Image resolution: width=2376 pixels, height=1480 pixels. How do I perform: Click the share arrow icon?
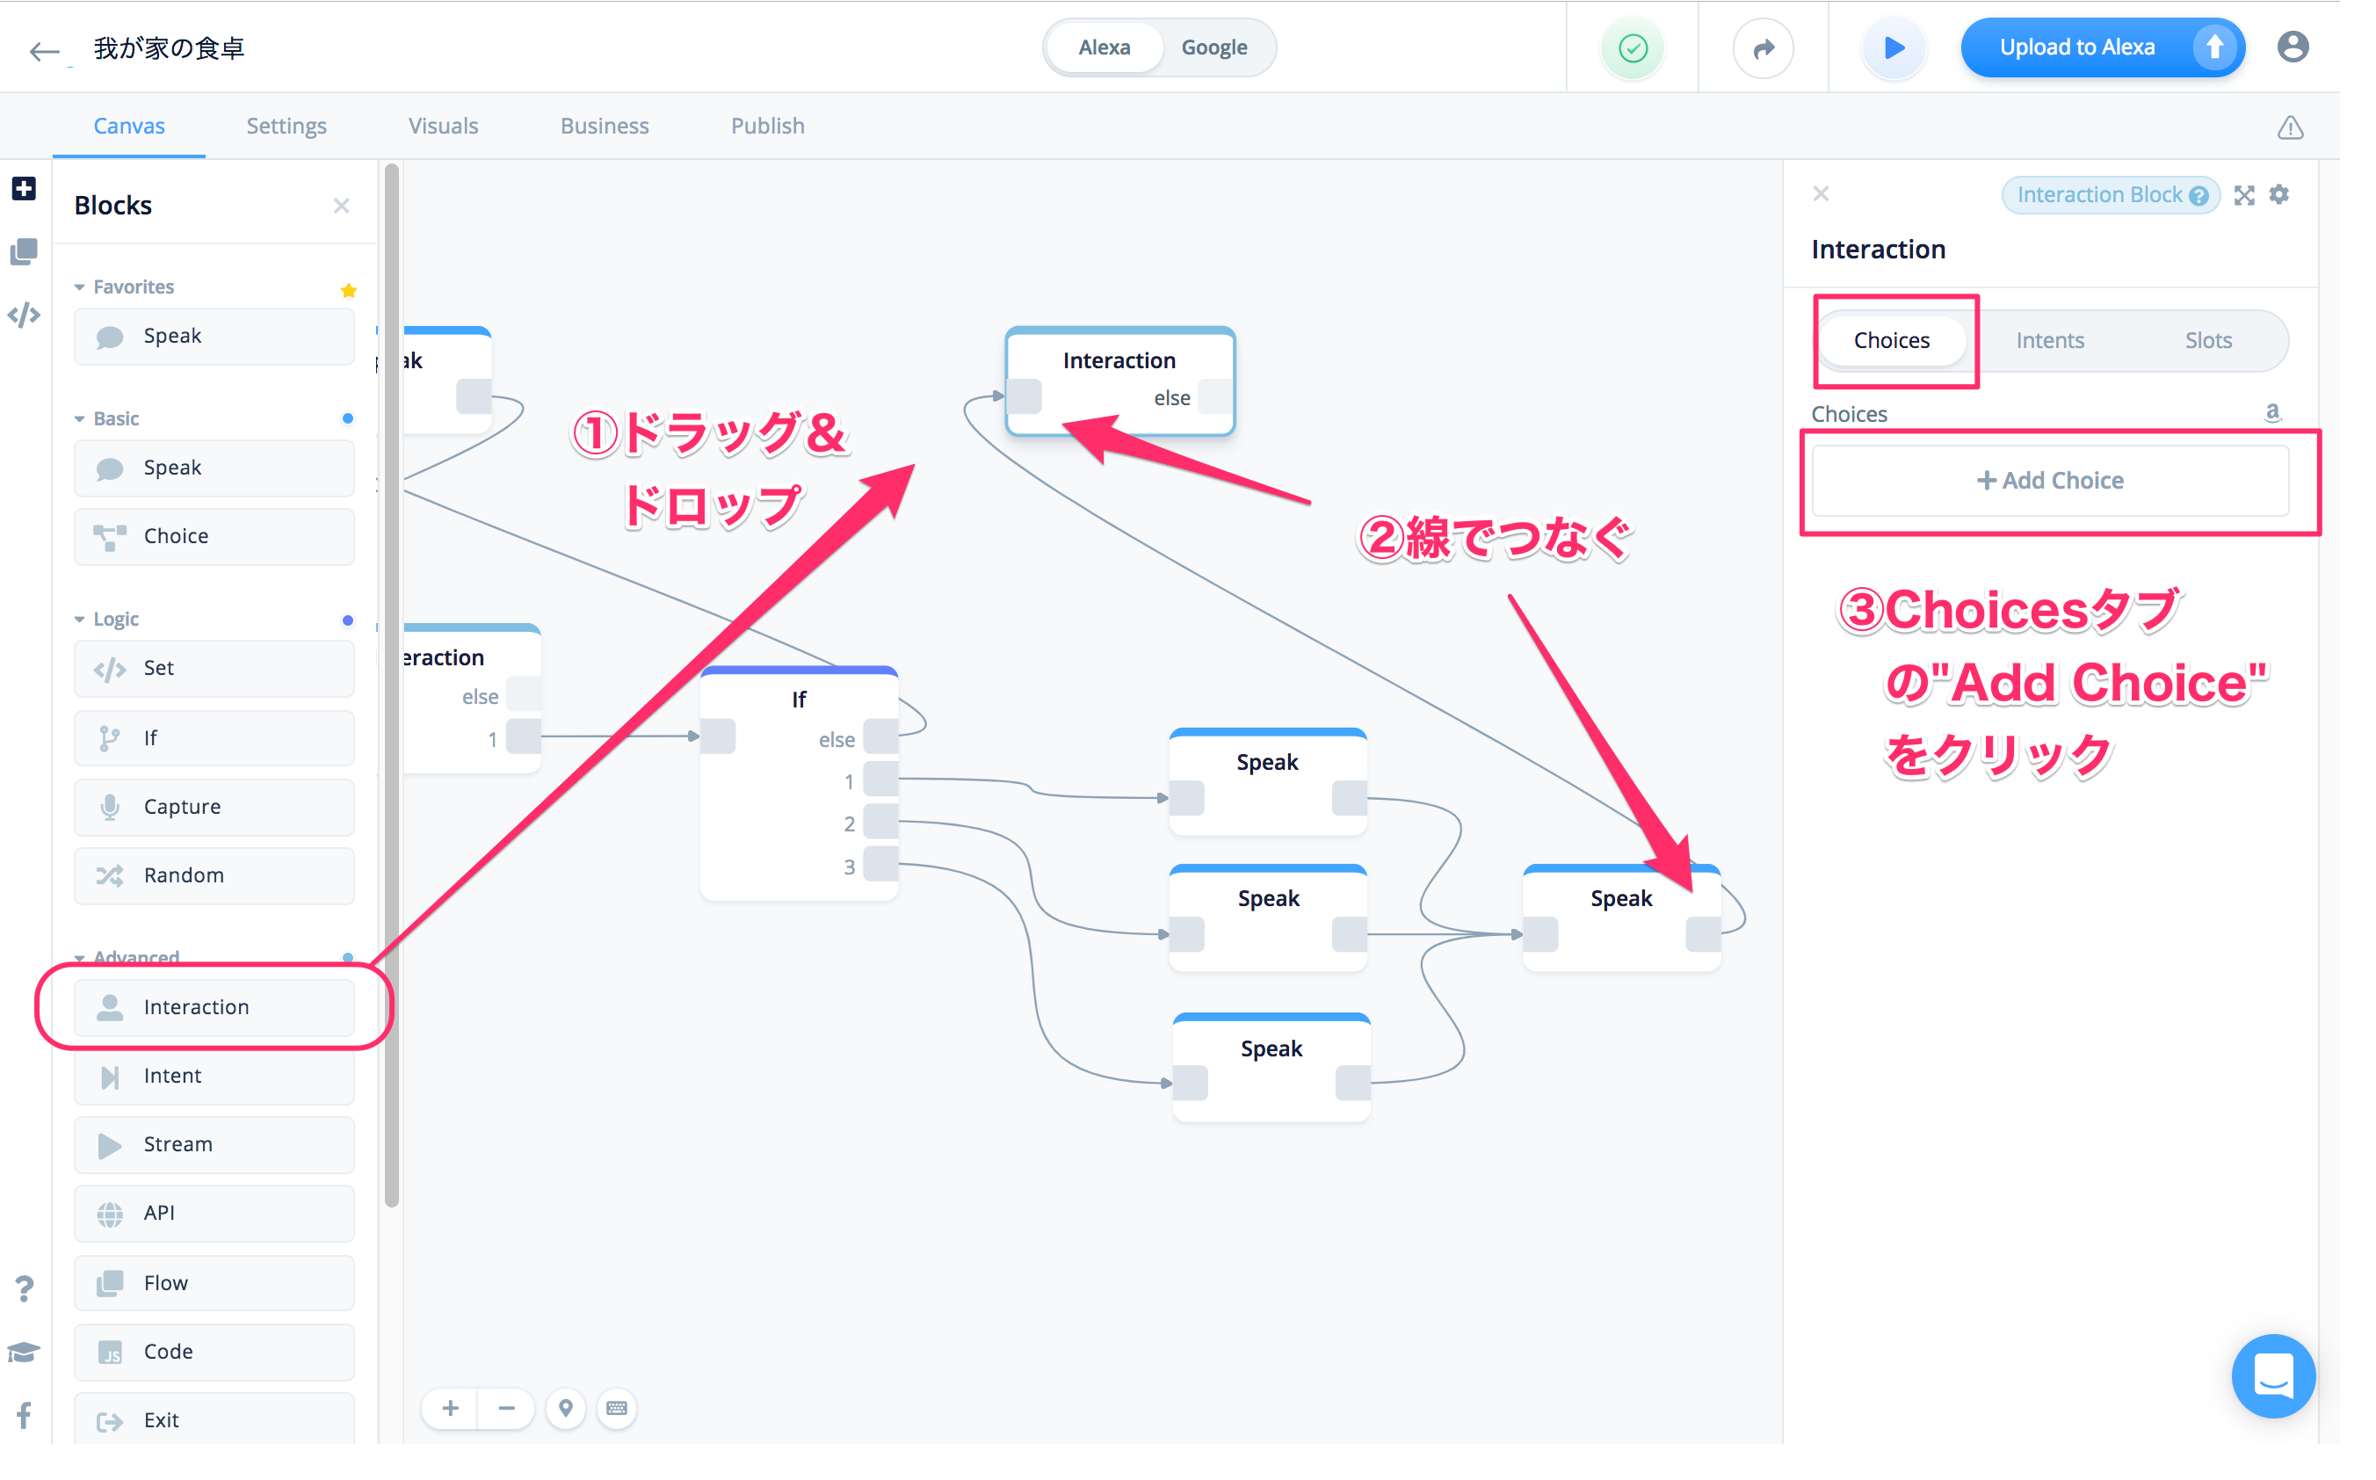(x=1763, y=47)
